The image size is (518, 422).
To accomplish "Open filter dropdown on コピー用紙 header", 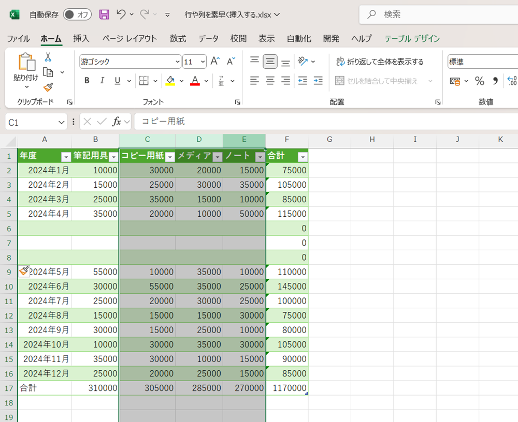I will coord(170,157).
